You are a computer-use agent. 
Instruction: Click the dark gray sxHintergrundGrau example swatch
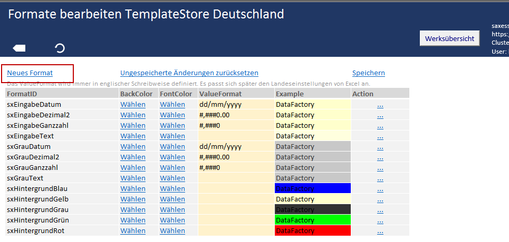coord(313,209)
